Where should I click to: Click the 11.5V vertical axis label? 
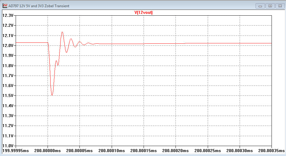coord(8,95)
